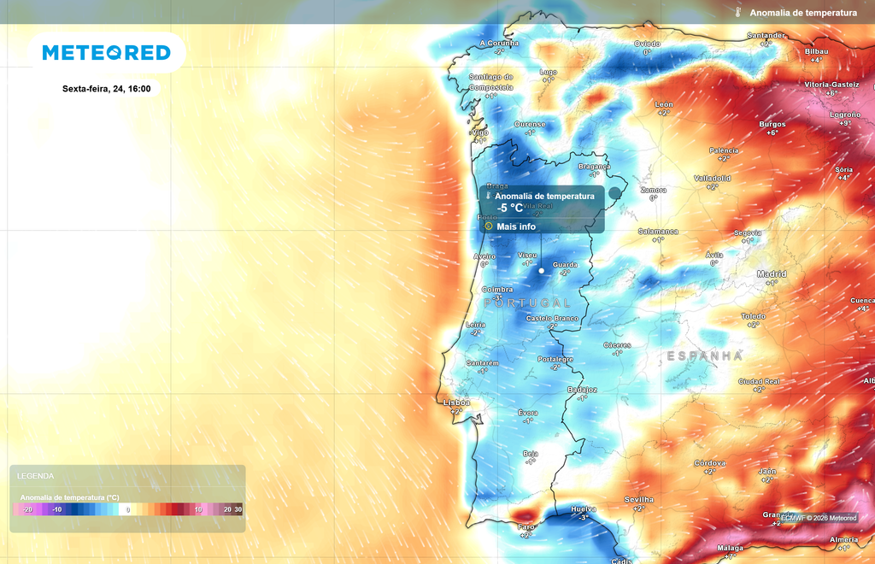The height and width of the screenshot is (564, 875).
Task: Click the ESPANHA country label
Action: click(705, 355)
